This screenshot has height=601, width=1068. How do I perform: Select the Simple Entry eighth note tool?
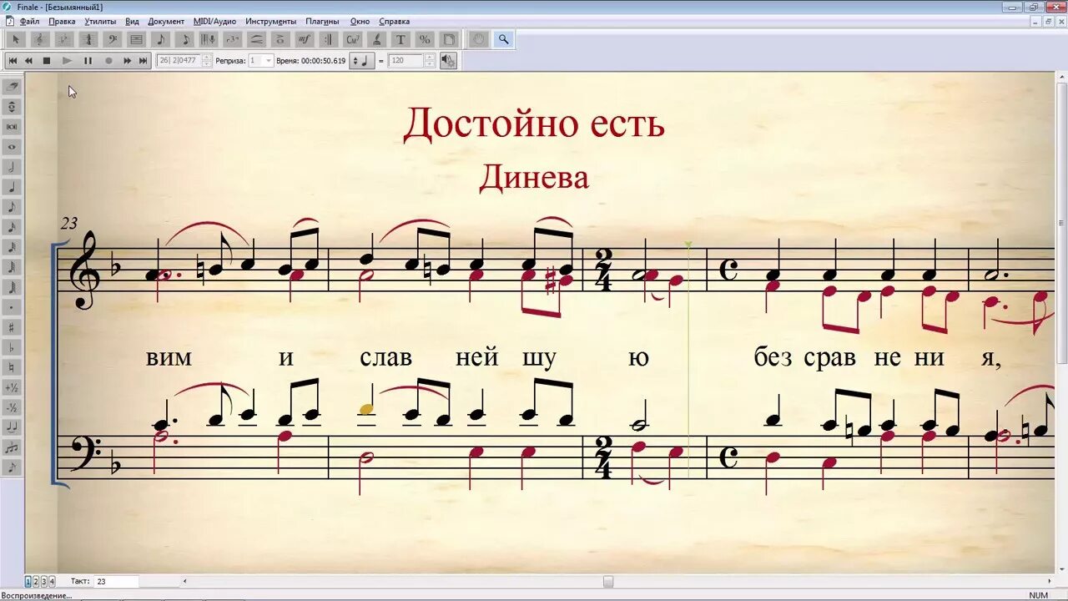point(160,39)
